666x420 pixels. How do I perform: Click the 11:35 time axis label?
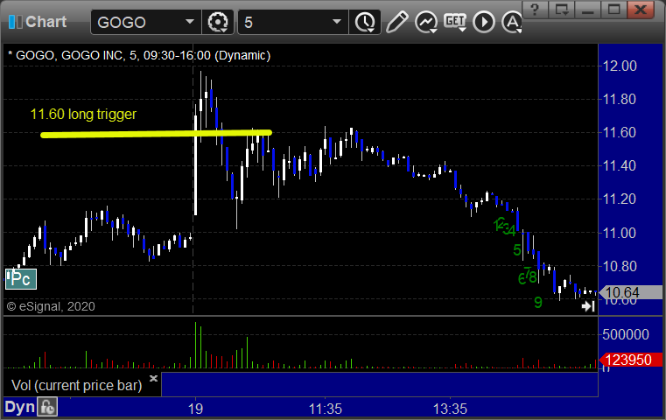pyautogui.click(x=325, y=409)
